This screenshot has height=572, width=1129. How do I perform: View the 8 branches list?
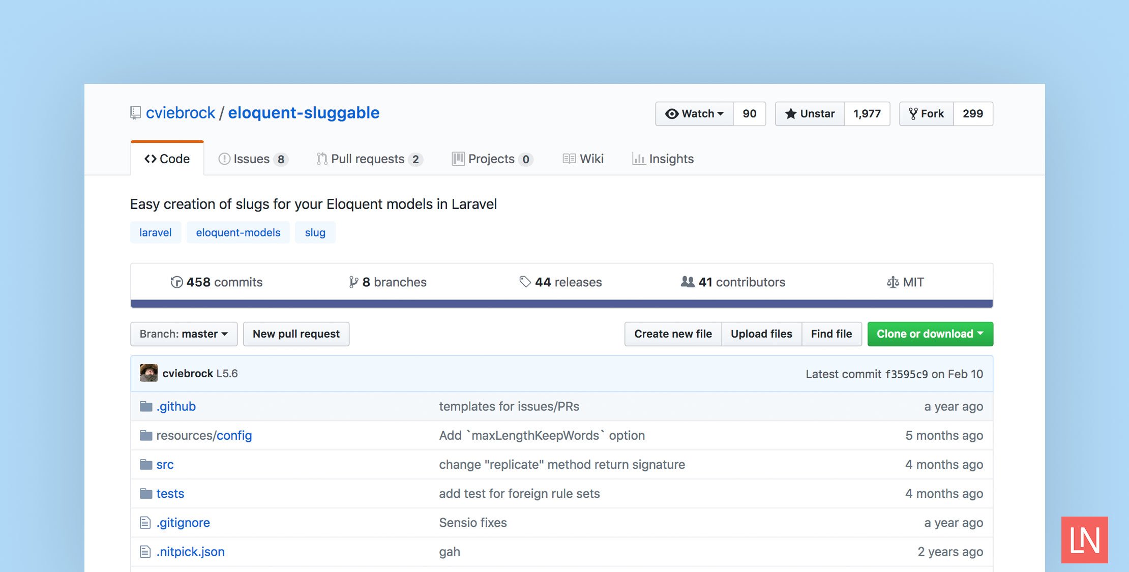[x=388, y=282]
